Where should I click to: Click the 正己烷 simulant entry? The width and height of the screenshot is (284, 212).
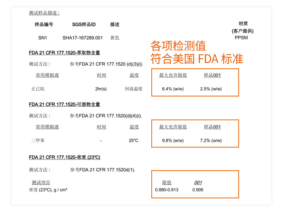pyautogui.click(x=38, y=89)
